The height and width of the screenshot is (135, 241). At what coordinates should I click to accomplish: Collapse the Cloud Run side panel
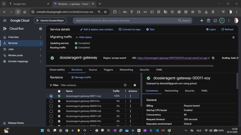click(41, 29)
